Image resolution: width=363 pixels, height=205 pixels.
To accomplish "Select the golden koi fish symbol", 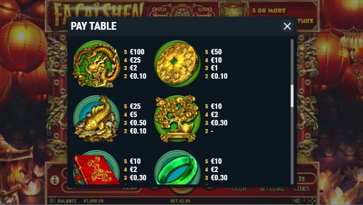I will tap(96, 119).
